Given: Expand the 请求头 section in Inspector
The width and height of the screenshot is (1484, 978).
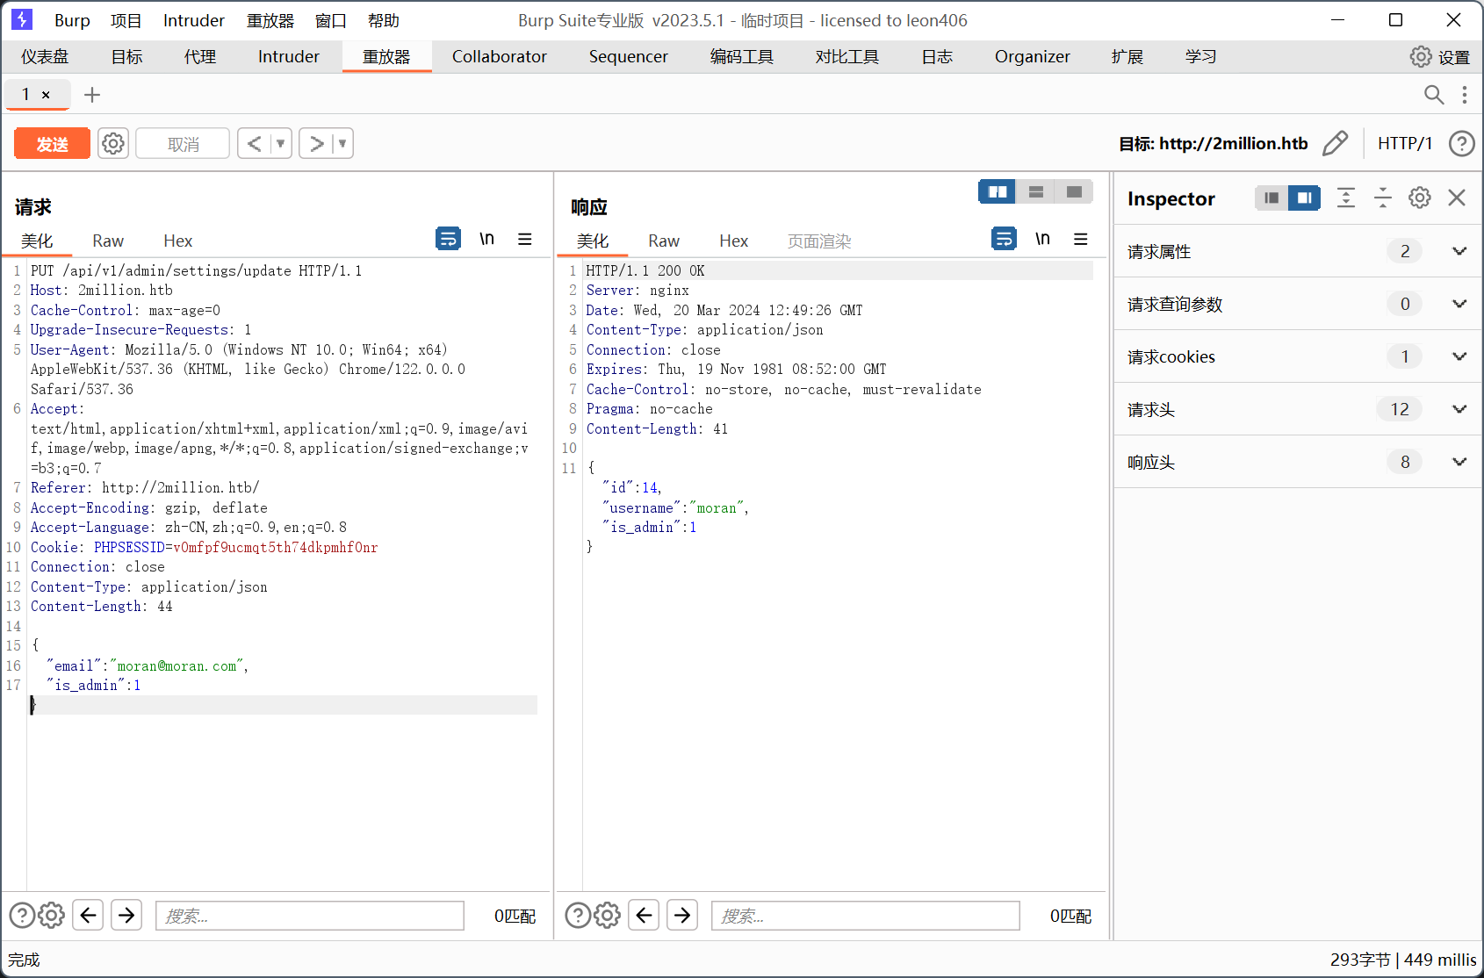Looking at the screenshot, I should 1459,409.
